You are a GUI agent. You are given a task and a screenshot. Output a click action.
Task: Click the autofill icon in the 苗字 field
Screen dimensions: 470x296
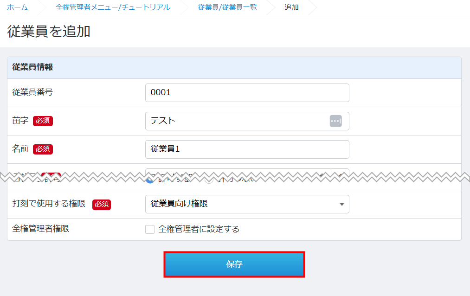coord(335,121)
